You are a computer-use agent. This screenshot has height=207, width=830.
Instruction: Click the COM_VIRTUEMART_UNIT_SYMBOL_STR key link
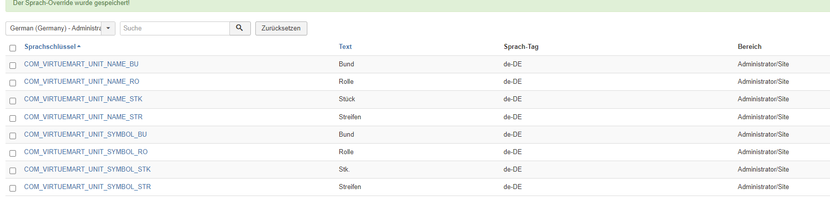coord(87,187)
